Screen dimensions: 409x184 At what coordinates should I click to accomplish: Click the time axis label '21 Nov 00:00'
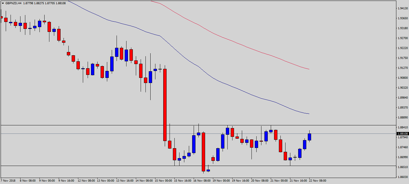click(279, 181)
